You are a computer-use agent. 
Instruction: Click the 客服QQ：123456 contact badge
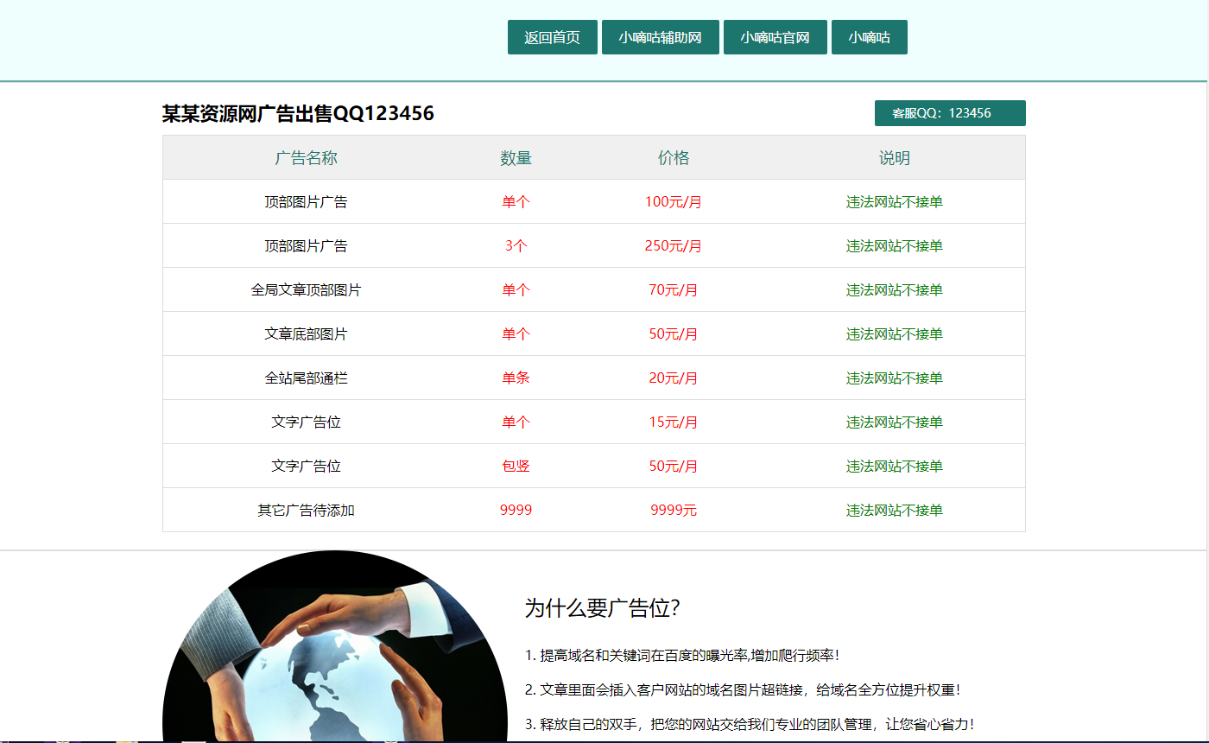tap(950, 112)
